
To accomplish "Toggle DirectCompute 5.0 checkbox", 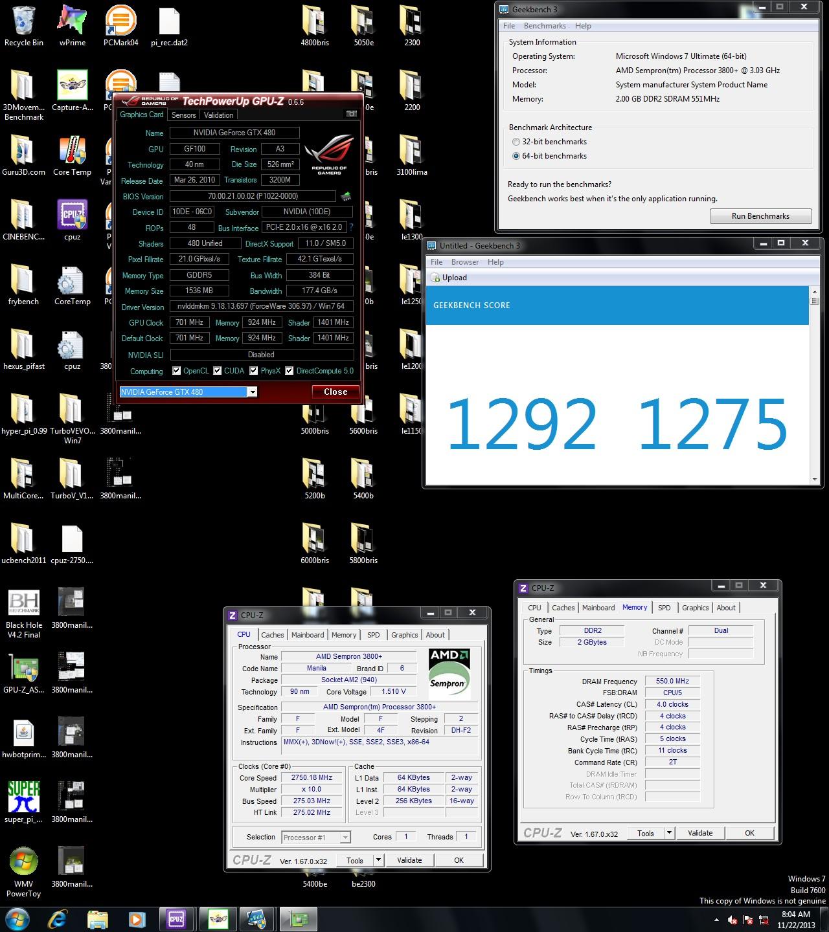I will [290, 371].
